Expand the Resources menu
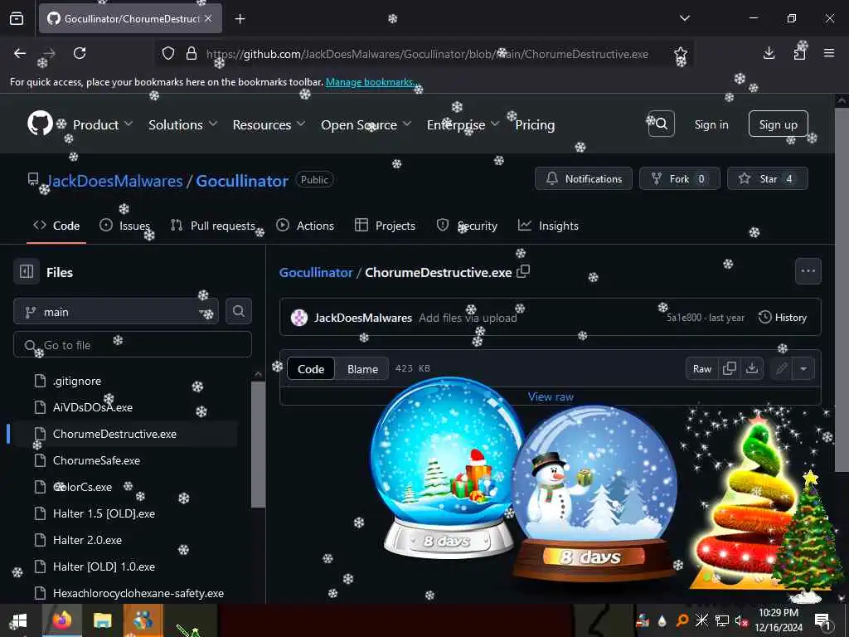The height and width of the screenshot is (637, 849). [x=269, y=124]
